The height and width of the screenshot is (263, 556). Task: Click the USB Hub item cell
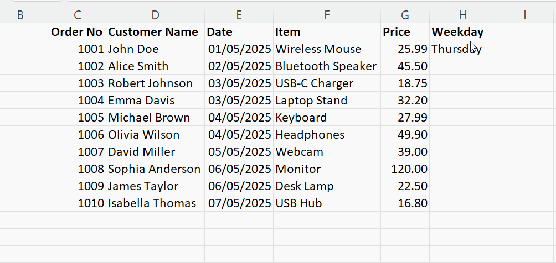point(327,203)
